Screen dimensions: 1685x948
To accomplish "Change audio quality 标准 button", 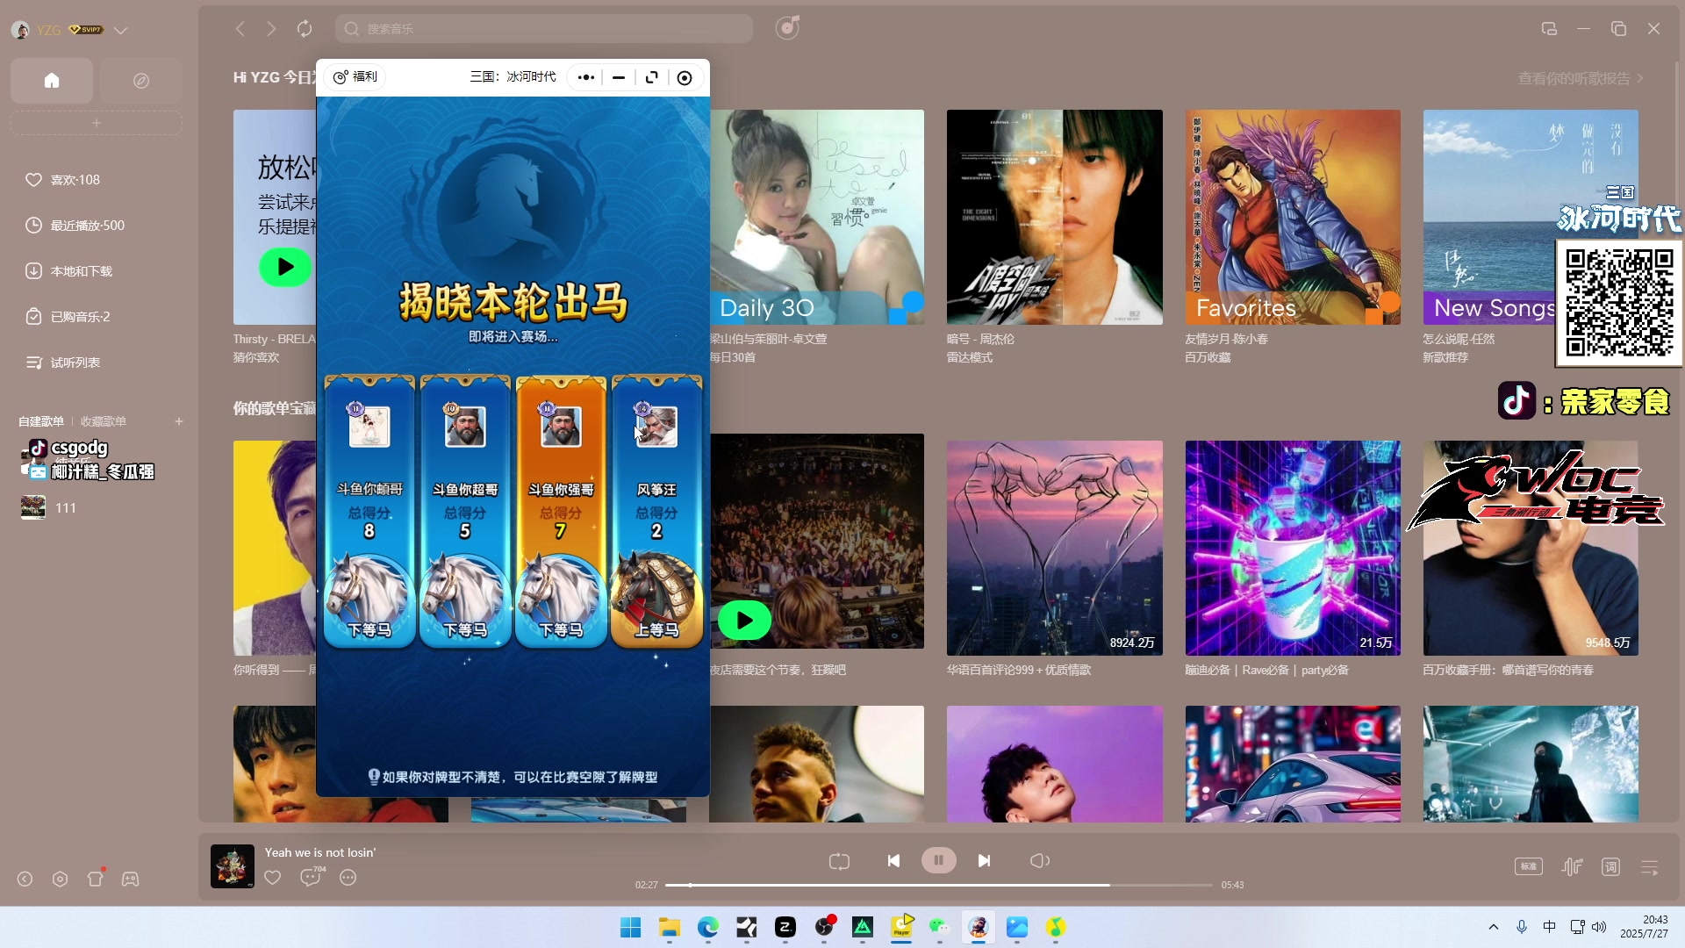I will (1529, 866).
